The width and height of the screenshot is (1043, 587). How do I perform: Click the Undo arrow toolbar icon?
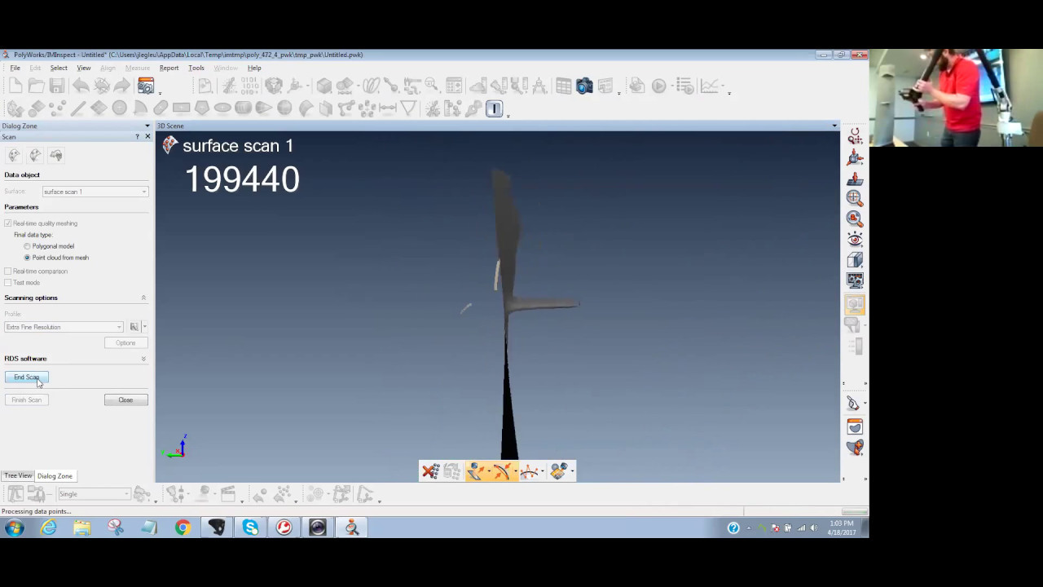tap(81, 86)
